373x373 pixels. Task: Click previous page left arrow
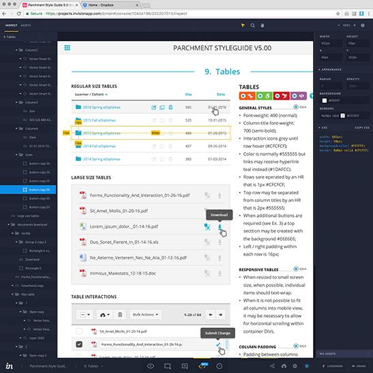point(210,314)
